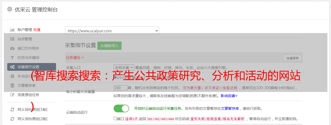Click the refresh icon beside 同义词伪原创[2版]
The height and width of the screenshot is (125, 331).
[12, 119]
